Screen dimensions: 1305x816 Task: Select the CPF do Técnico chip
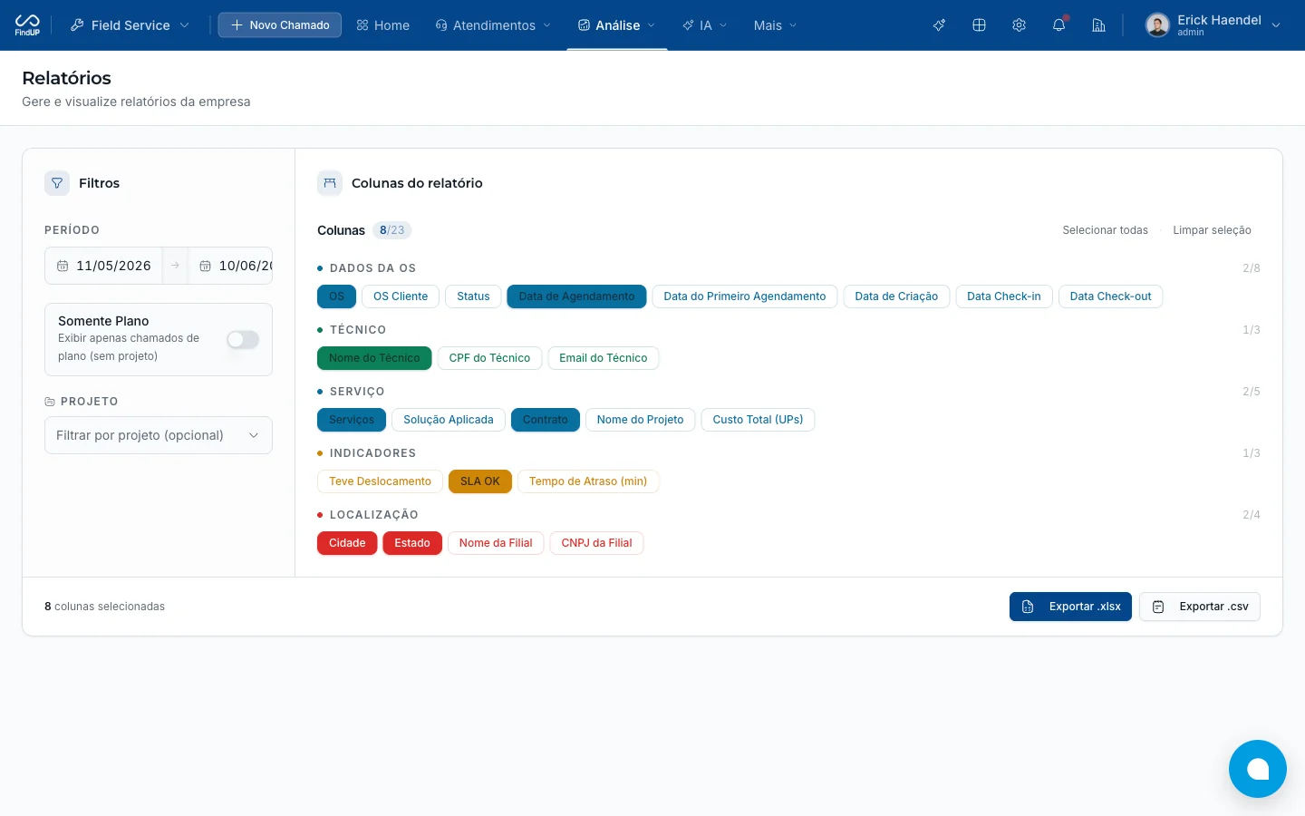[x=489, y=358]
